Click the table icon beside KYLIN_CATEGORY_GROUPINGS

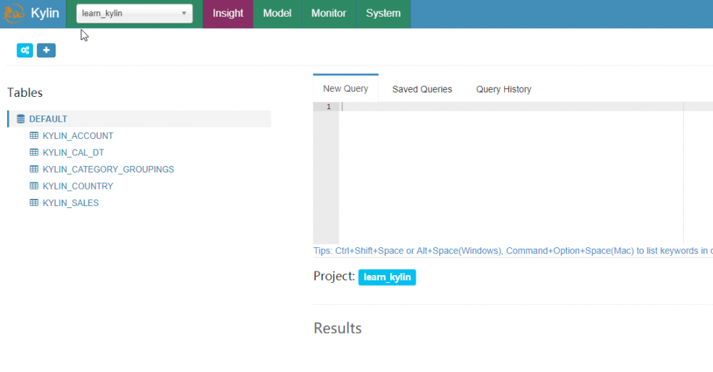click(34, 169)
